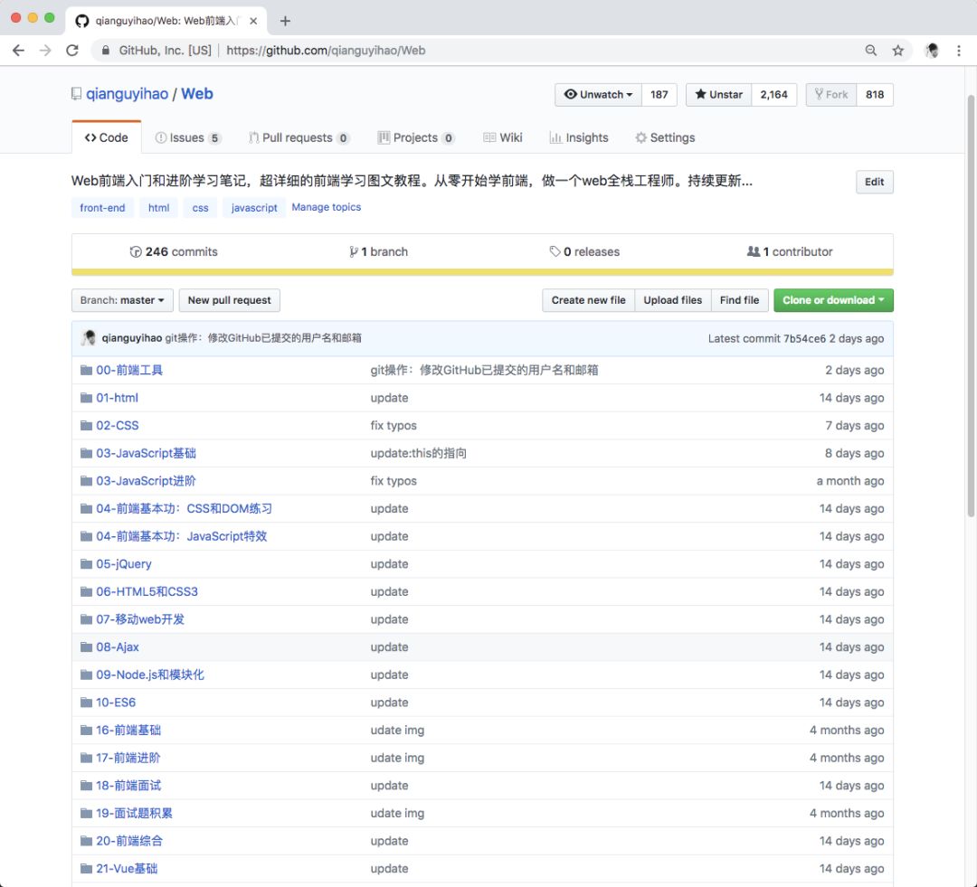
Task: Click the zoom magnifier icon in address bar
Action: (870, 51)
